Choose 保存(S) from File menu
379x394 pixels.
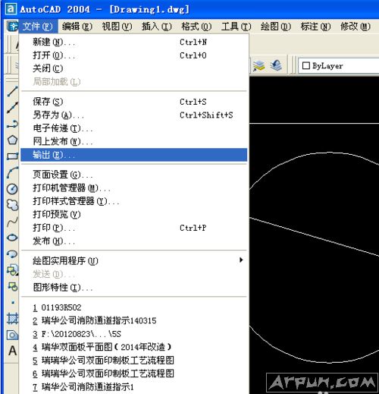(134, 102)
